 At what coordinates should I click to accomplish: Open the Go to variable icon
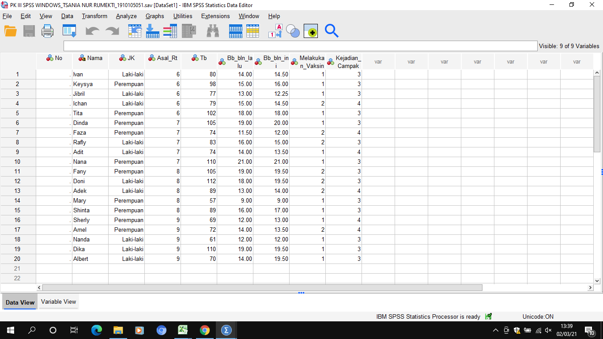tap(152, 31)
